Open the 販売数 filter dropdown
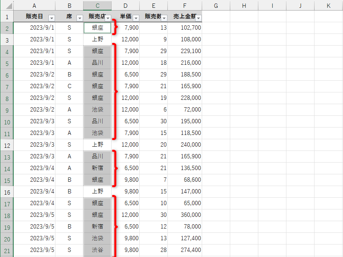 [x=164, y=18]
